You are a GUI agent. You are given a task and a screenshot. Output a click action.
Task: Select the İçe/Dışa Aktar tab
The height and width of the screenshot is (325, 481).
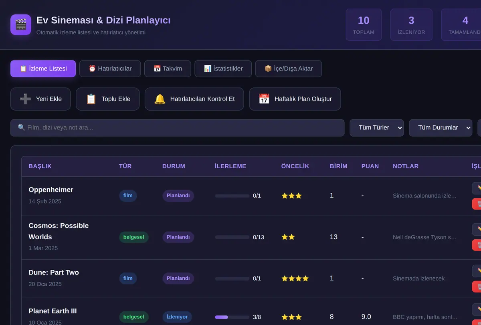289,69
